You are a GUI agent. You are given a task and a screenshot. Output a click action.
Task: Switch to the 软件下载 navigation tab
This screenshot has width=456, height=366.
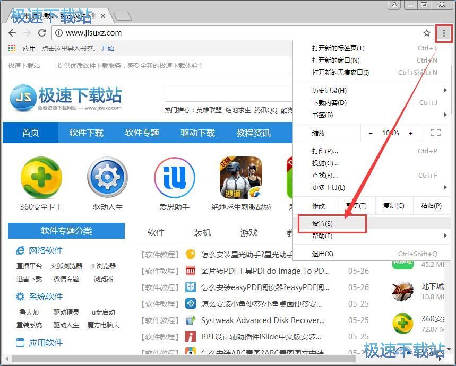pyautogui.click(x=87, y=133)
